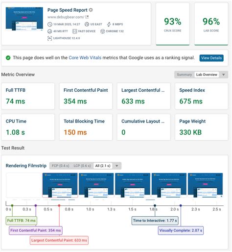Expand the Rendering Filmstrip range dropdown arrow

116,166
